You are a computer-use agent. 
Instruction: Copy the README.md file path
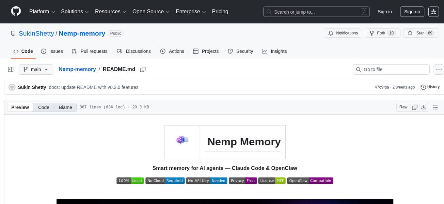coord(143,69)
